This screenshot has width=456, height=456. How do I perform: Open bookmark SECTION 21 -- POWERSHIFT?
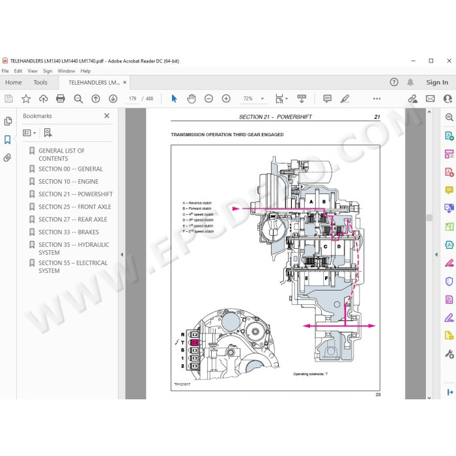point(76,194)
